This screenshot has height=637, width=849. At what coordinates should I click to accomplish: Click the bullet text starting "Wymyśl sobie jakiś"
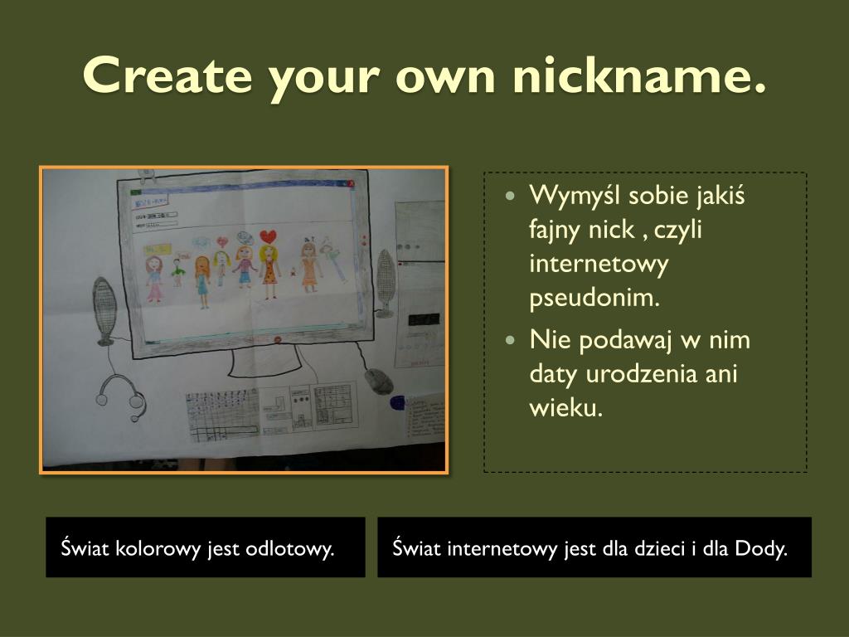(638, 246)
